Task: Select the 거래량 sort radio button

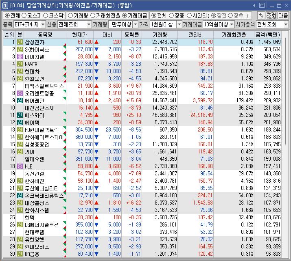Action: (x=70, y=15)
